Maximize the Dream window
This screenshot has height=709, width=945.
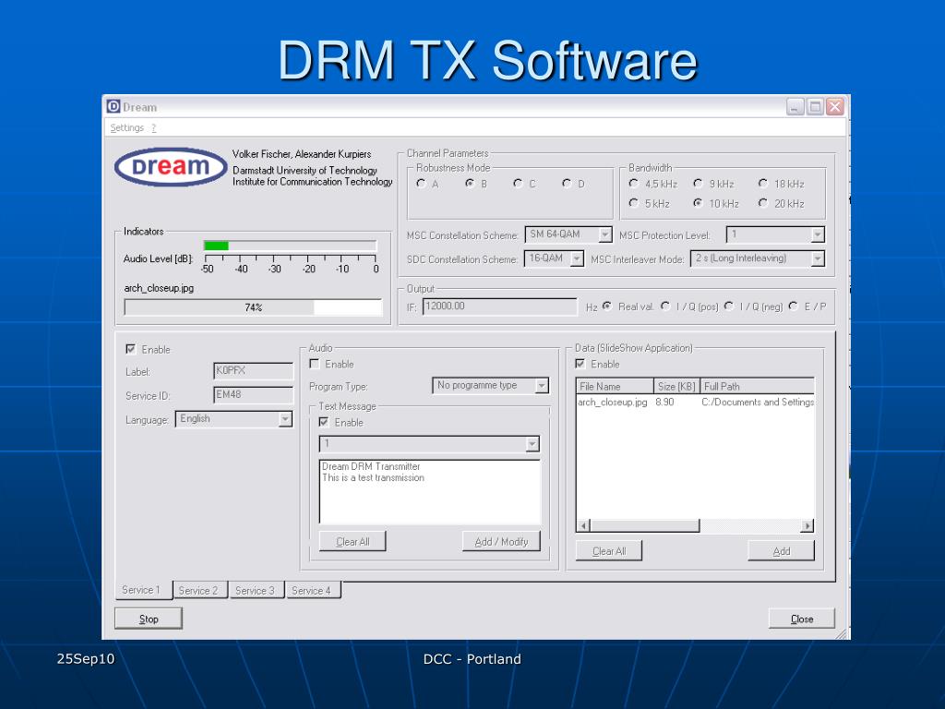[x=815, y=107]
